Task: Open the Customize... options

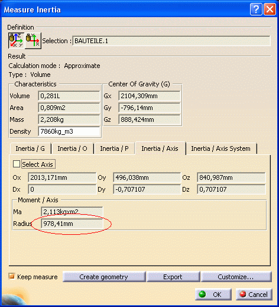Action: [236, 277]
